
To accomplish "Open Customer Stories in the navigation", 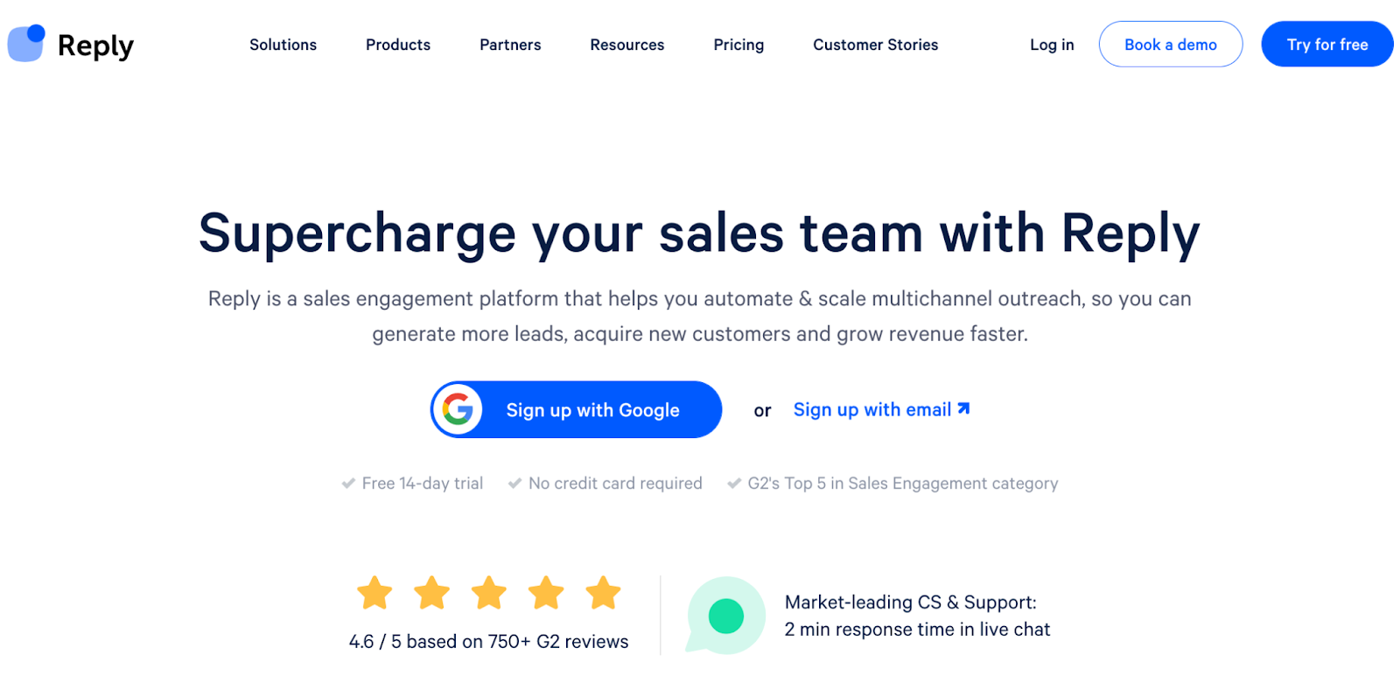I will [x=876, y=45].
